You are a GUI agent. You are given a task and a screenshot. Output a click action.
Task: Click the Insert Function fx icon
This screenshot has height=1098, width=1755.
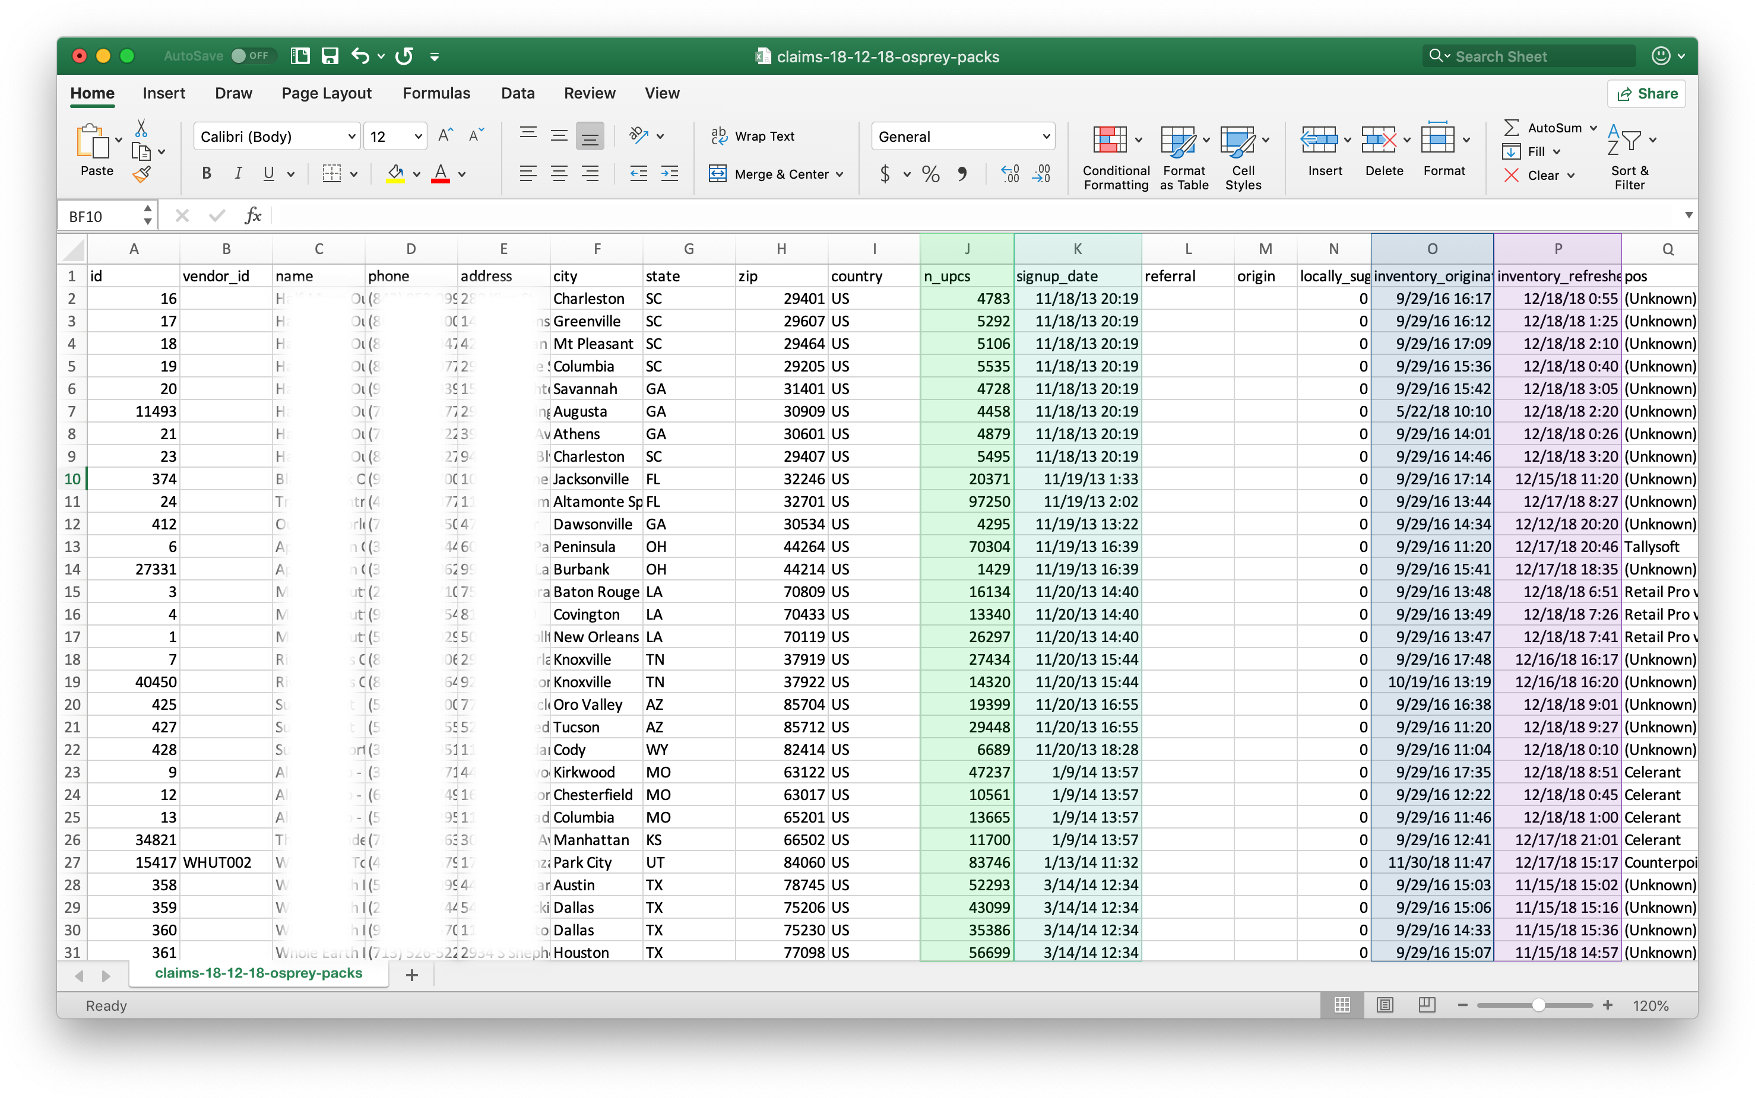(x=252, y=215)
